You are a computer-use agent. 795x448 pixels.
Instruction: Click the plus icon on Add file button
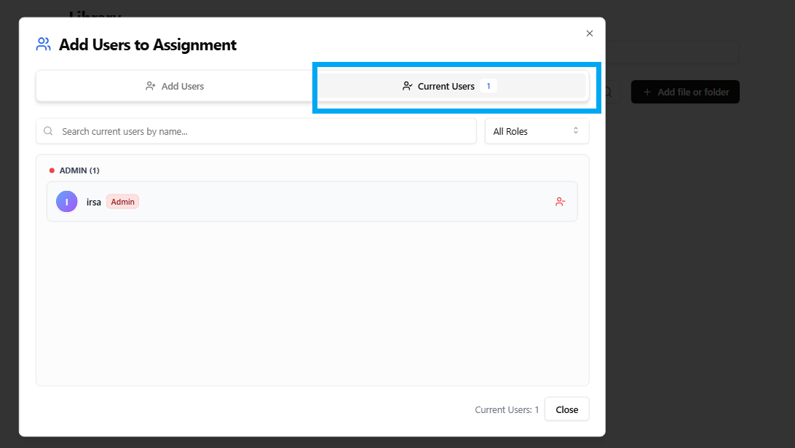click(x=647, y=93)
